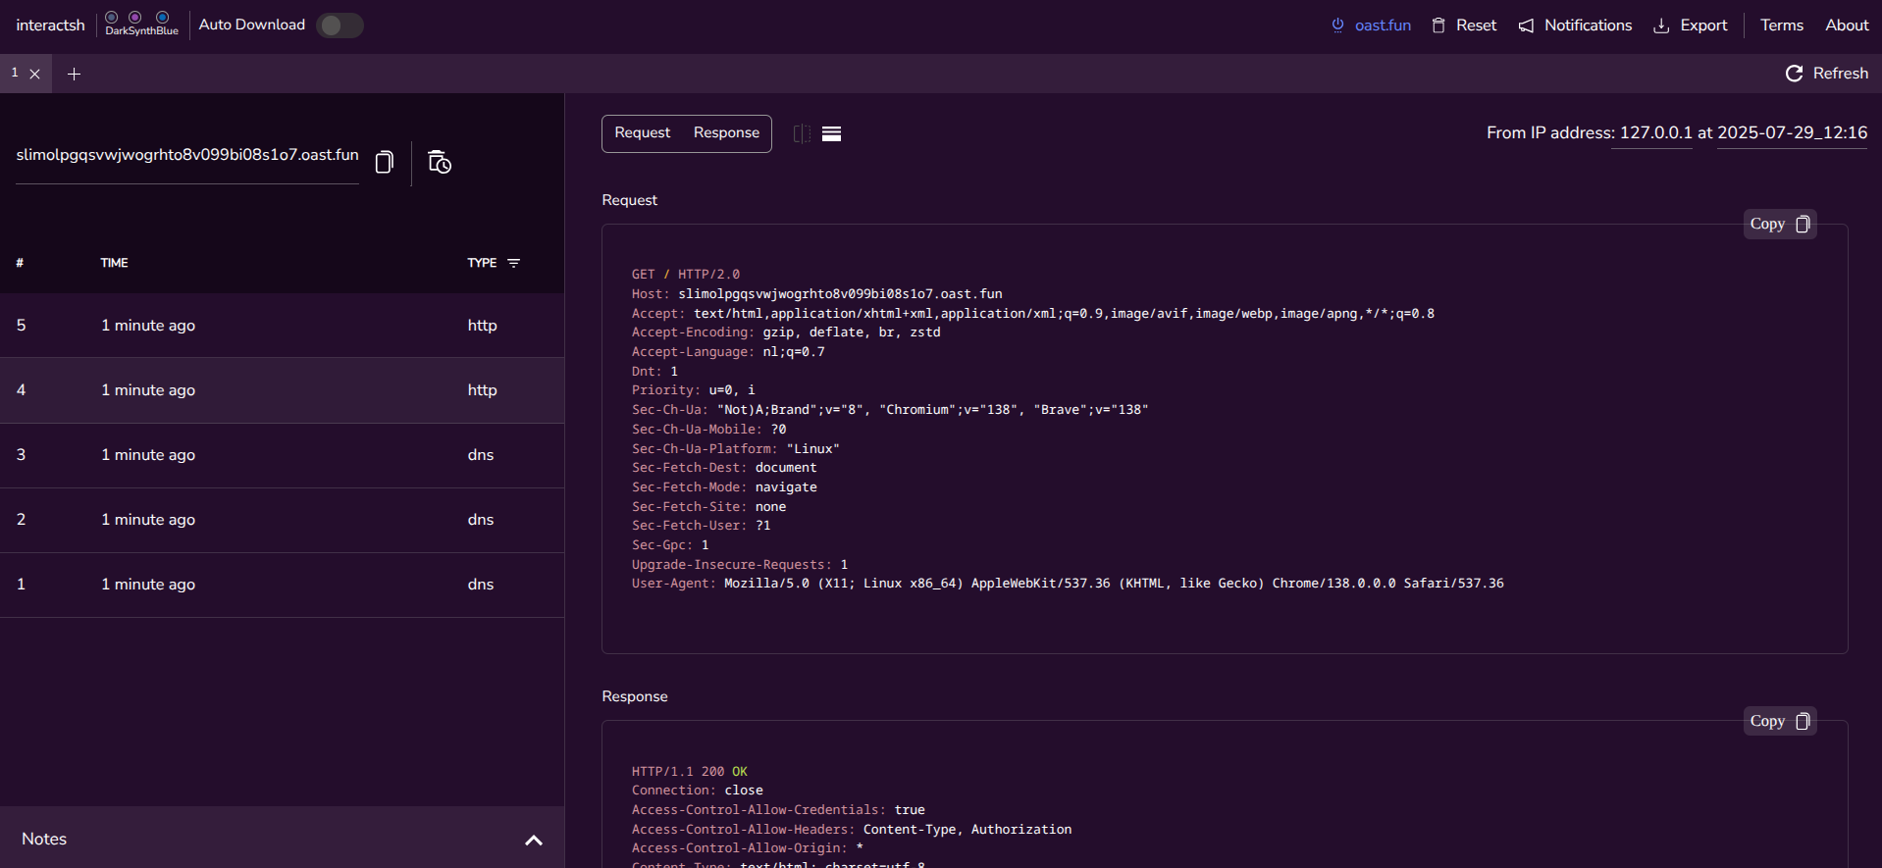Viewport: 1882px width, 868px height.
Task: Click the GET / HTTP/2.0 line
Action: pos(686,275)
